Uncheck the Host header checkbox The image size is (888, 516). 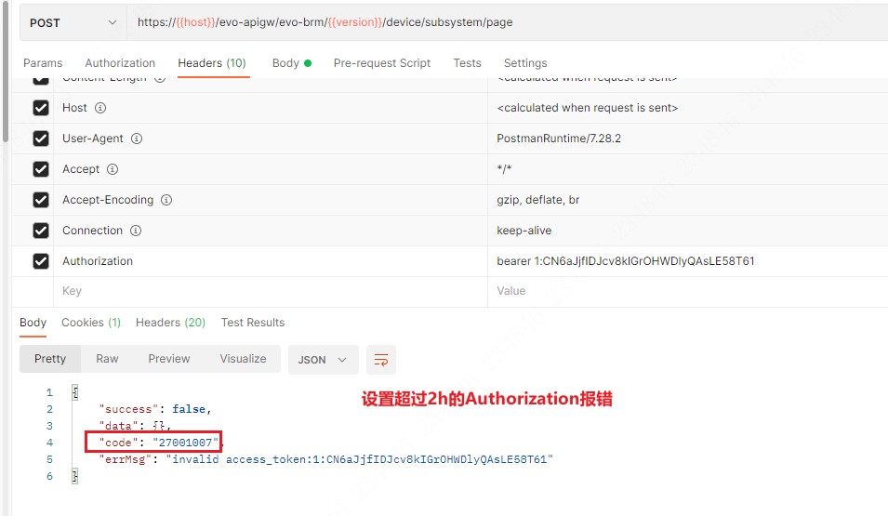(x=41, y=108)
